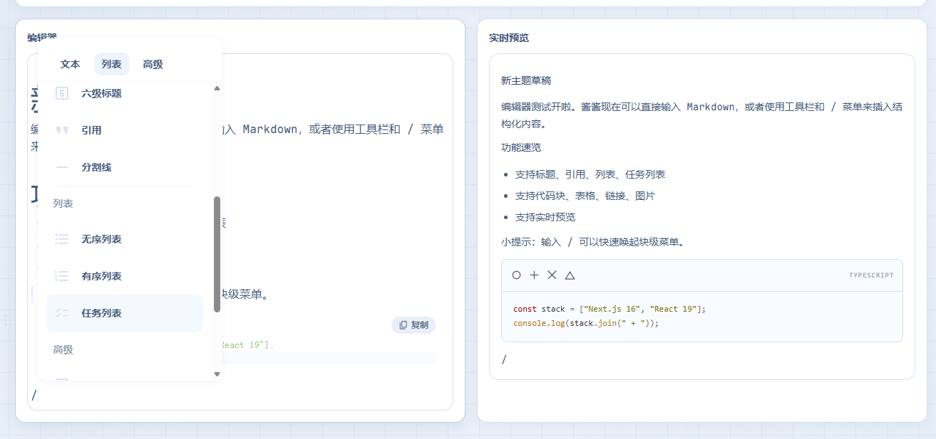The image size is (936, 439).
Task: Click the circle symbol in code block header
Action: 516,275
